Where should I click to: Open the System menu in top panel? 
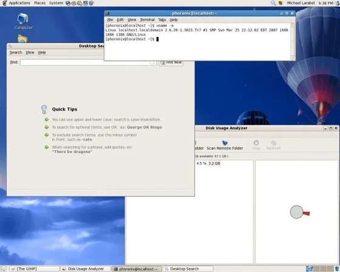click(x=56, y=3)
